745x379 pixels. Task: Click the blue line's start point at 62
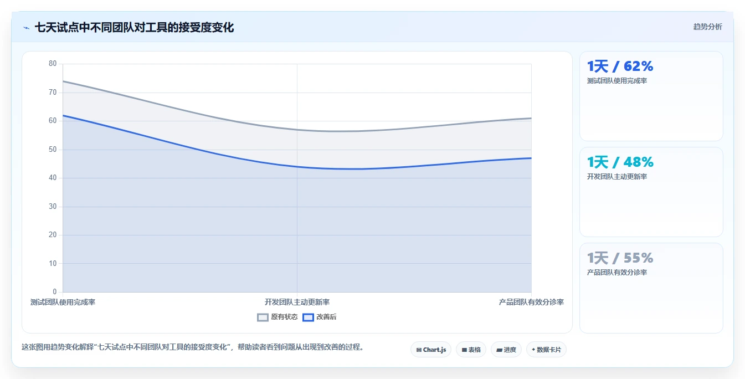pos(63,115)
